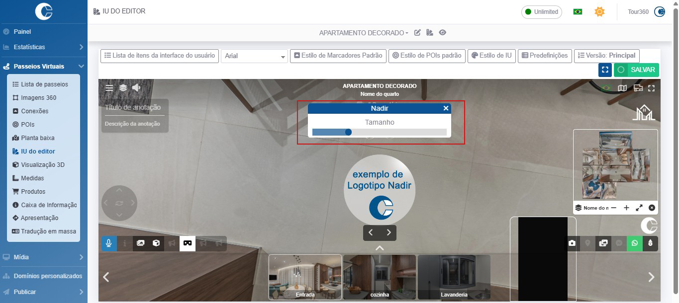Image resolution: width=679 pixels, height=303 pixels.
Task: Click the blue microphone icon
Action: point(109,243)
